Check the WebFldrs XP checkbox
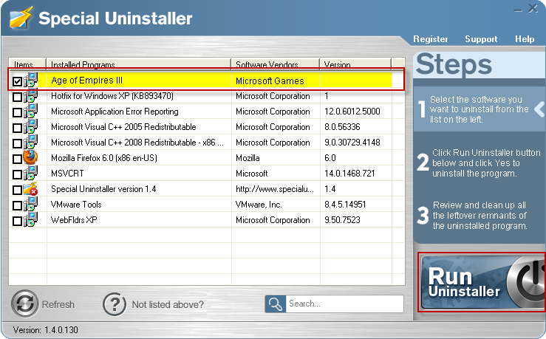 [17, 221]
